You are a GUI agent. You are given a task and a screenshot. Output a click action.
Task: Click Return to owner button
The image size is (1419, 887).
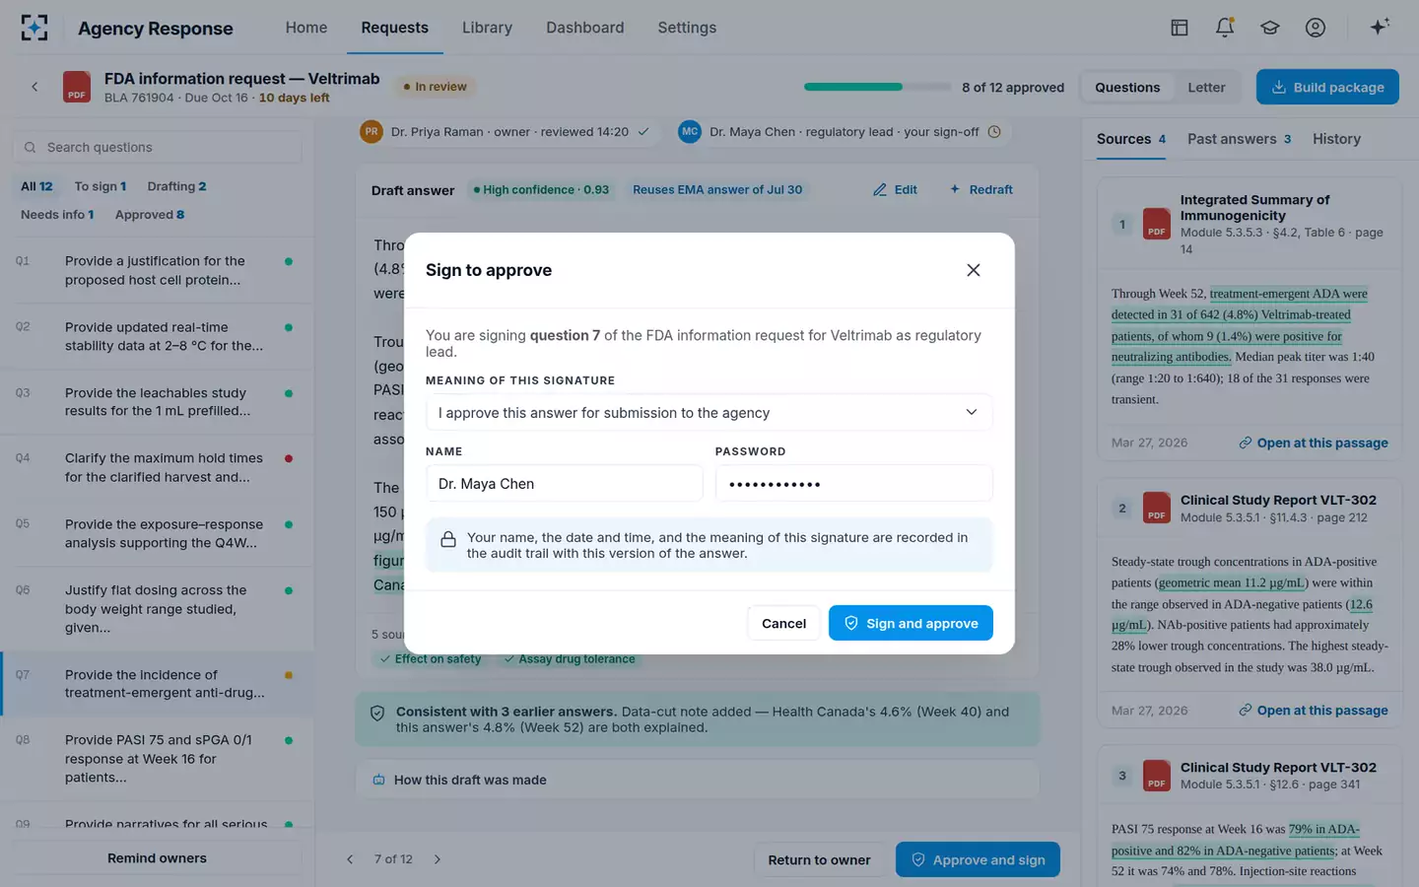tap(819, 859)
